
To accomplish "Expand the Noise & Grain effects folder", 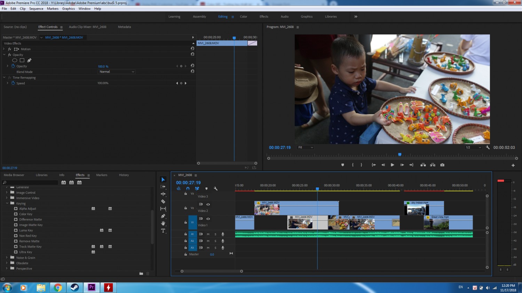I will pos(7,258).
